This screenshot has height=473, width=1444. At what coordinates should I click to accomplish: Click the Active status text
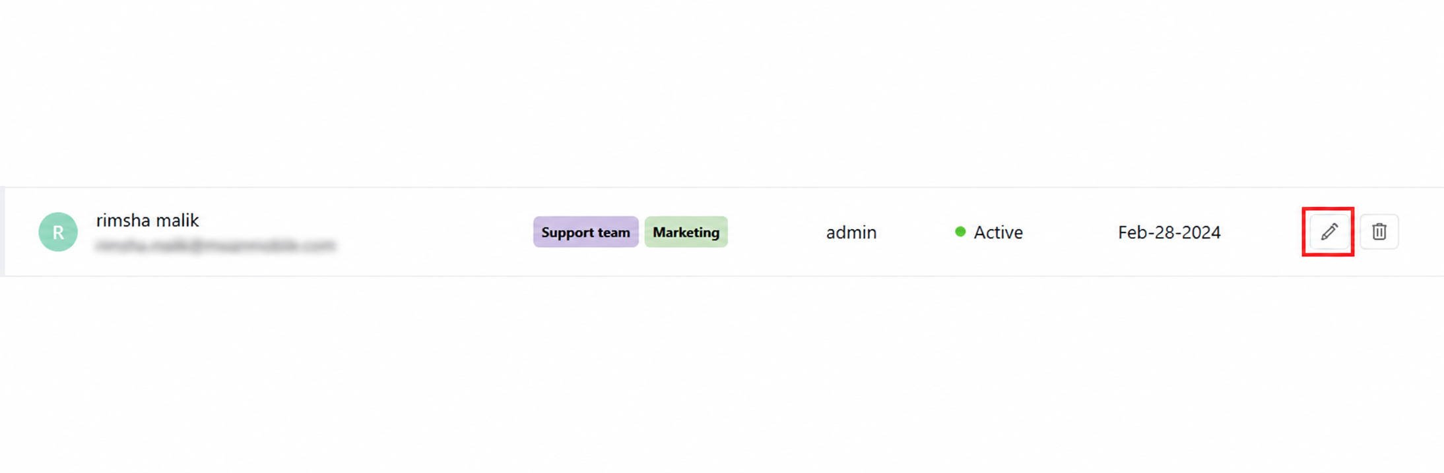tap(998, 233)
